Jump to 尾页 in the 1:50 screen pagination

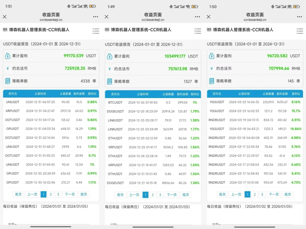tap(288, 194)
